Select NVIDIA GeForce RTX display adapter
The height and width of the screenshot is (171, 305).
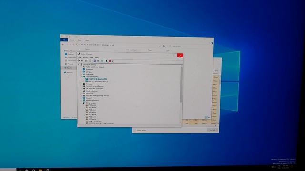point(98,82)
